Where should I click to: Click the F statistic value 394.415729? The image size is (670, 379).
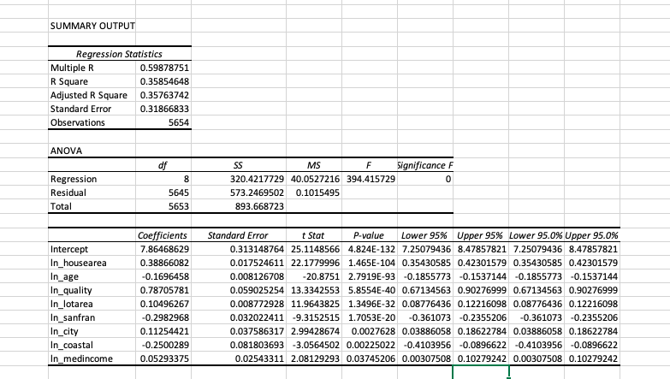(x=370, y=179)
